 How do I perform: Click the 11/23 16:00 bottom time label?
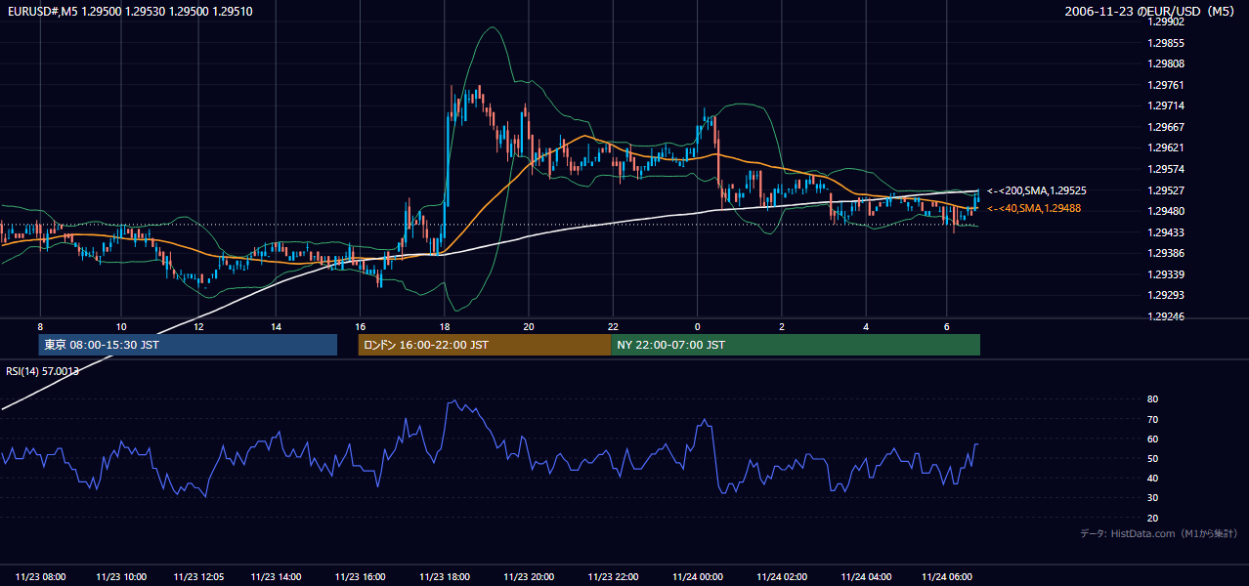click(360, 576)
